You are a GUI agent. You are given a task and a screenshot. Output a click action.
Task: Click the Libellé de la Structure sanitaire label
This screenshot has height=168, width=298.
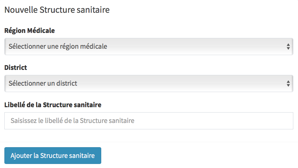53,105
